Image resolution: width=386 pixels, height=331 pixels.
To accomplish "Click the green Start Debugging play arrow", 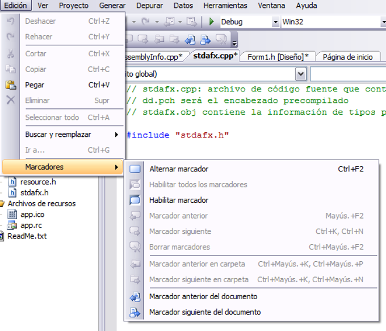I will point(211,22).
